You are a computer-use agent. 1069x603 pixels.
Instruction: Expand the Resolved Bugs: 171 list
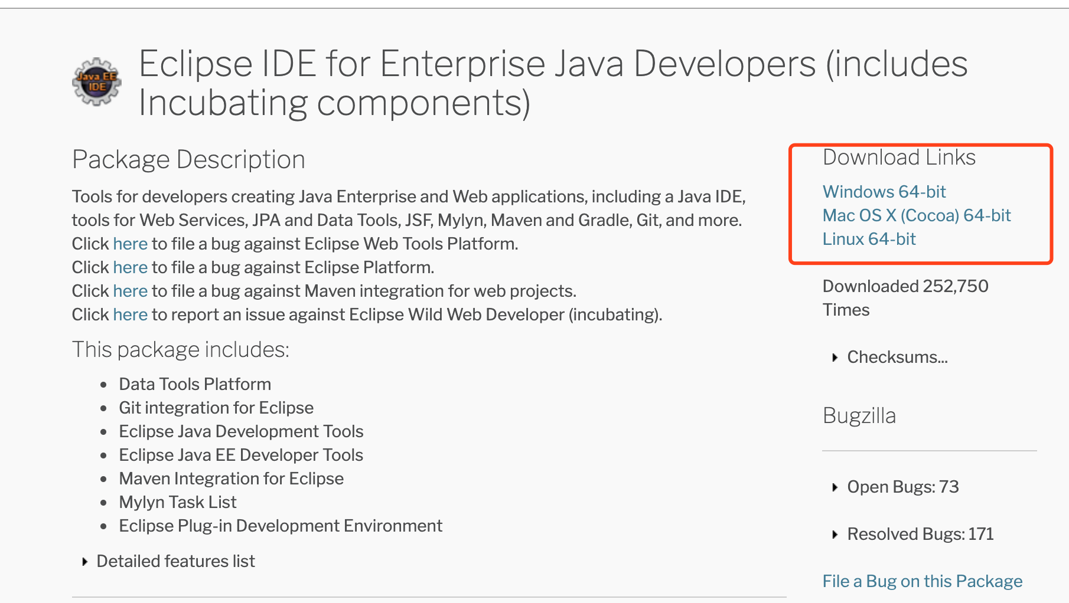point(913,534)
